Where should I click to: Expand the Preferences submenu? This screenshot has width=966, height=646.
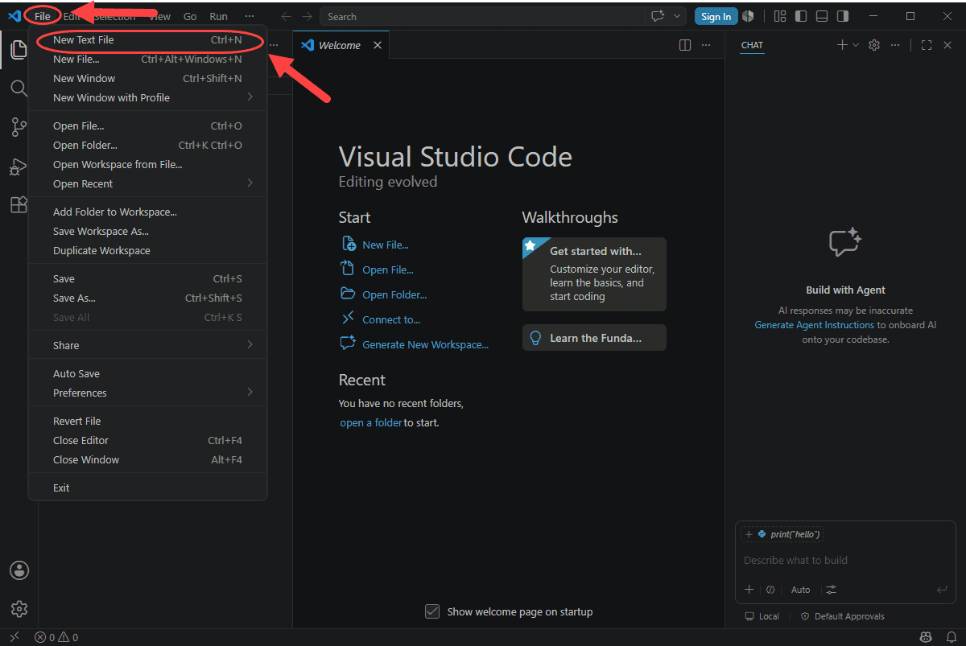pyautogui.click(x=147, y=393)
